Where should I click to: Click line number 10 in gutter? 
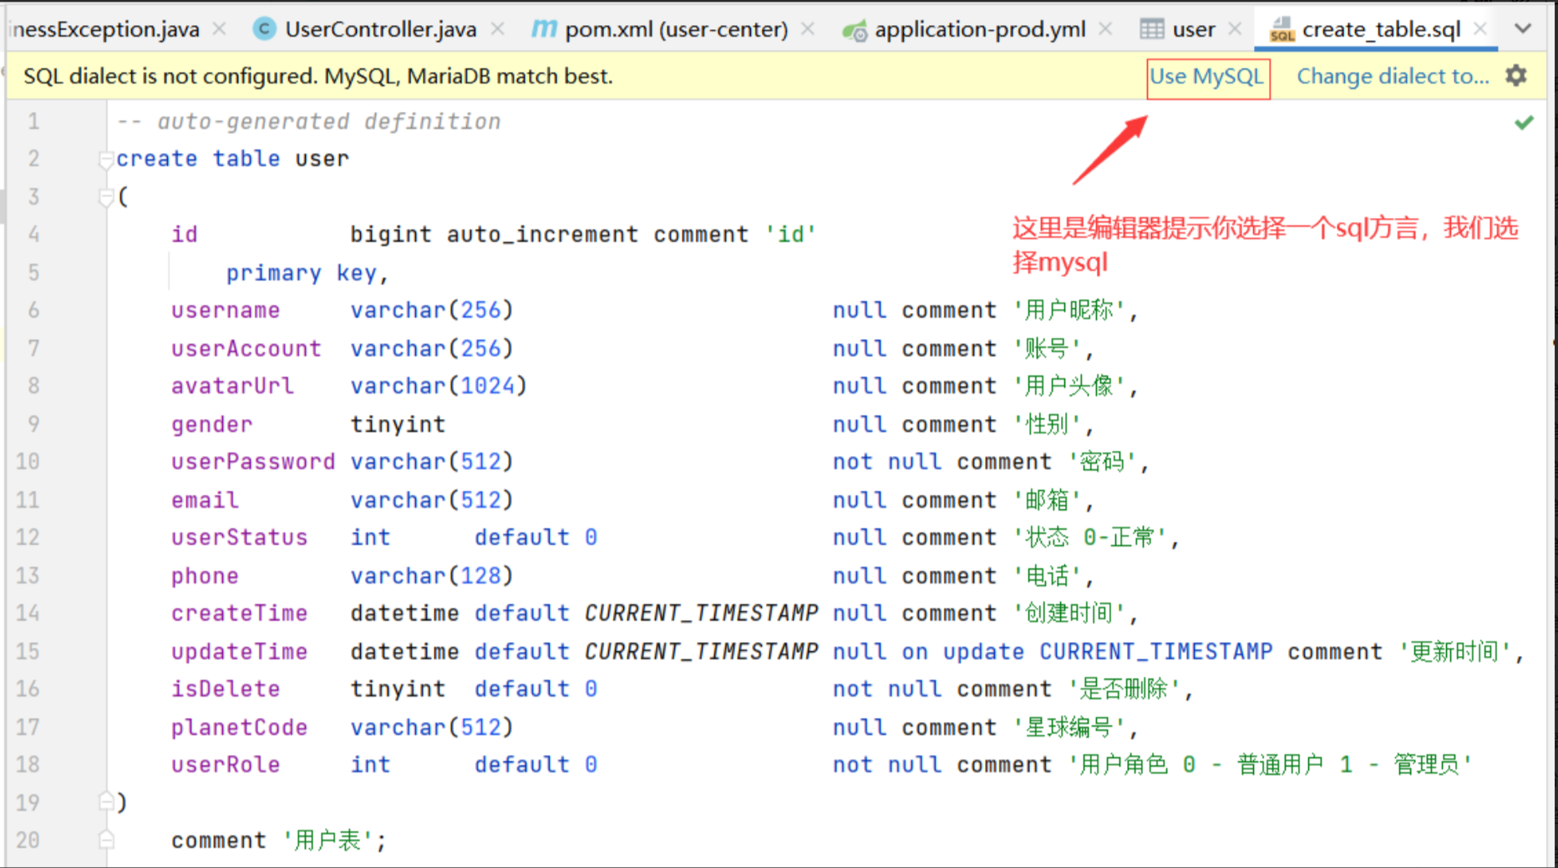(28, 462)
